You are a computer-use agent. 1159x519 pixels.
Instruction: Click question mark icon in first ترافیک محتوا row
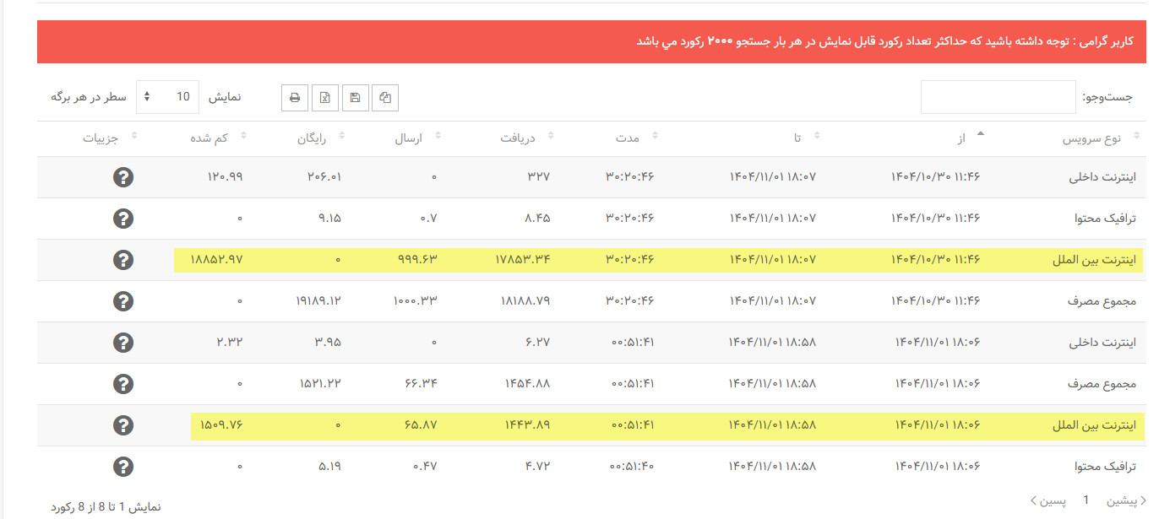(x=123, y=219)
